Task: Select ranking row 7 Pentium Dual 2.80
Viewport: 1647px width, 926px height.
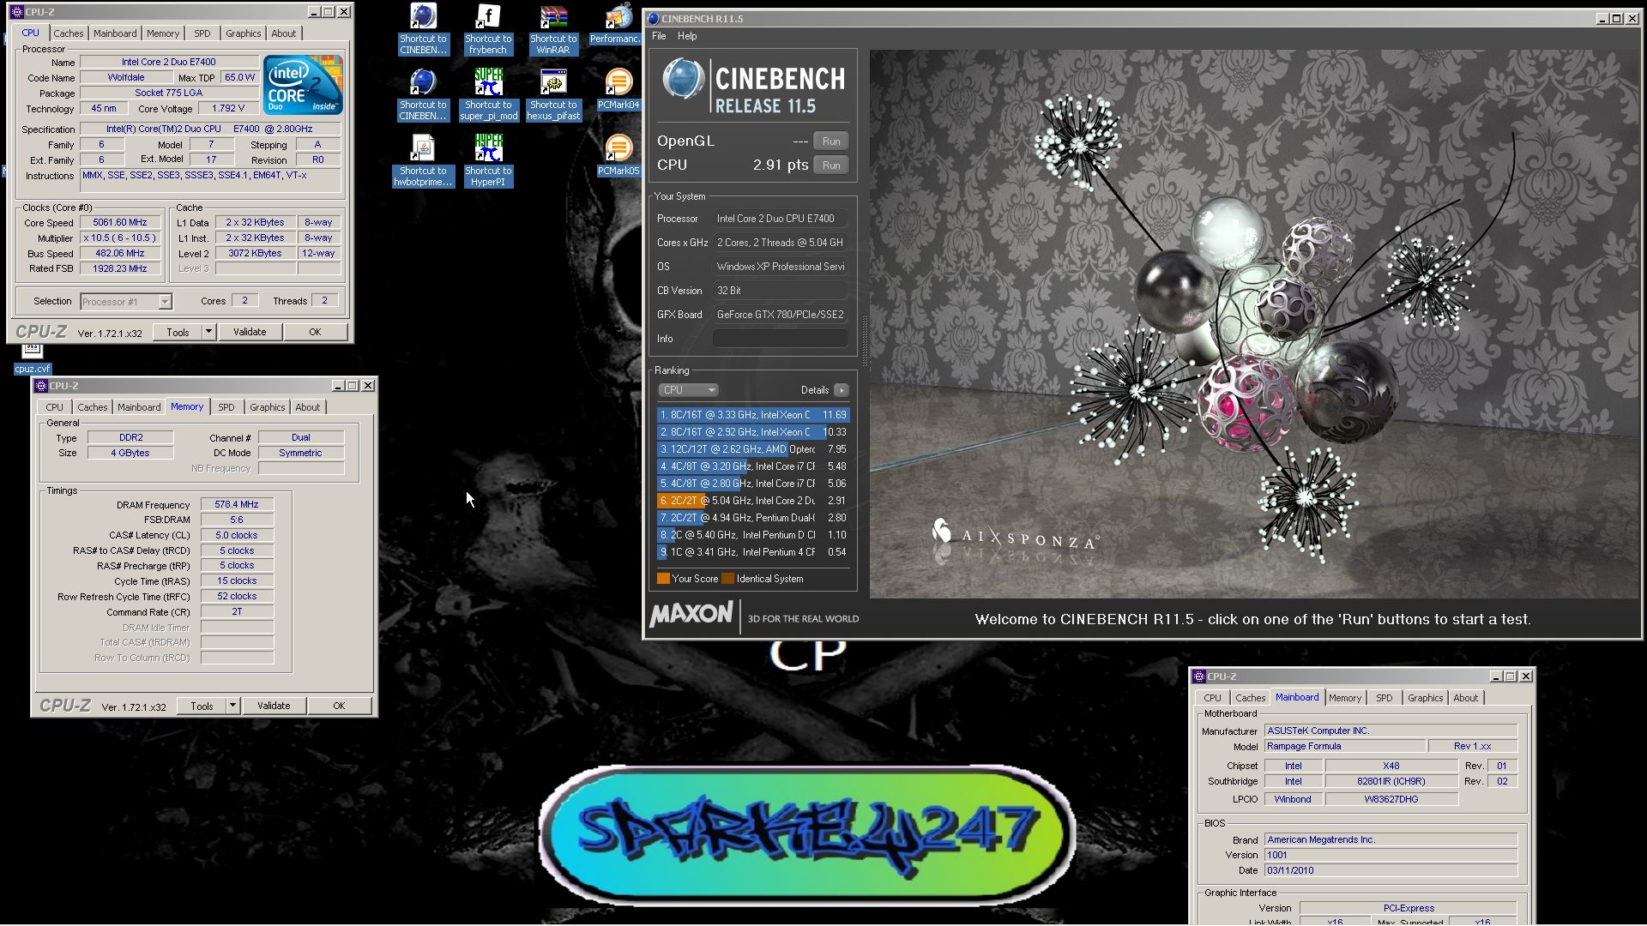Action: 753,518
